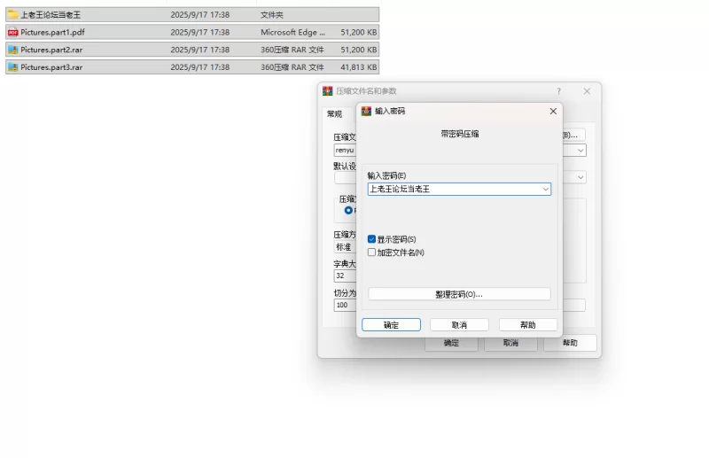Click the WinRAR icon in 输入密码 title bar
The image size is (709, 458).
click(x=366, y=111)
